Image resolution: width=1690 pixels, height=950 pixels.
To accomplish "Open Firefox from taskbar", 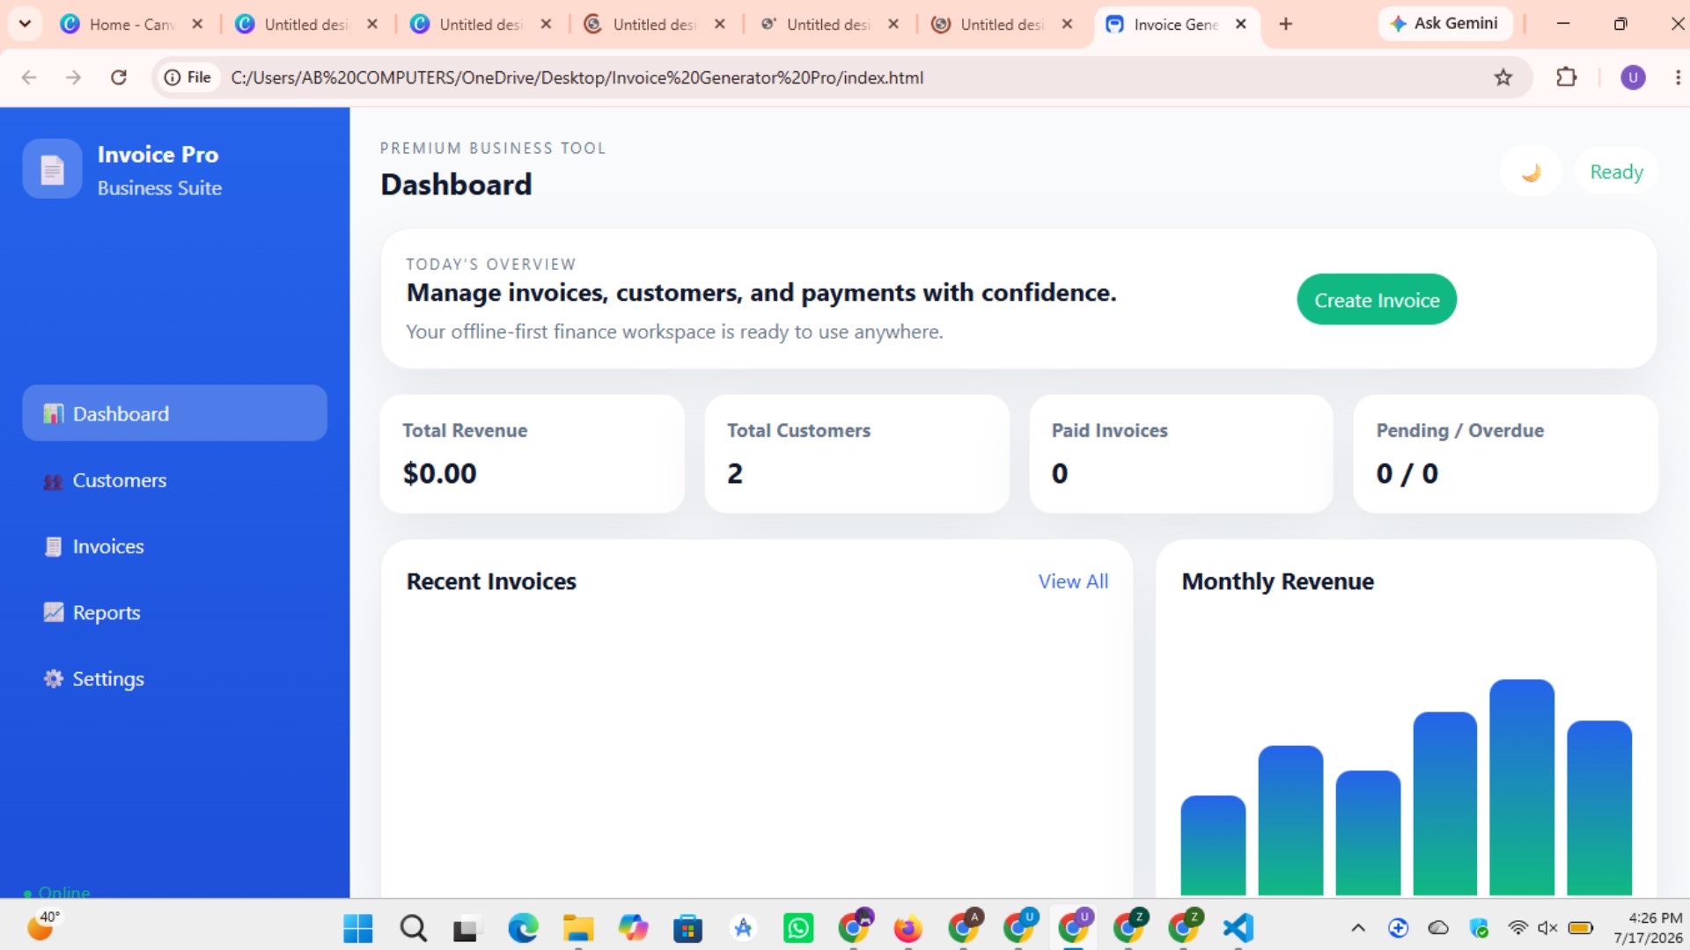I will click(x=907, y=928).
